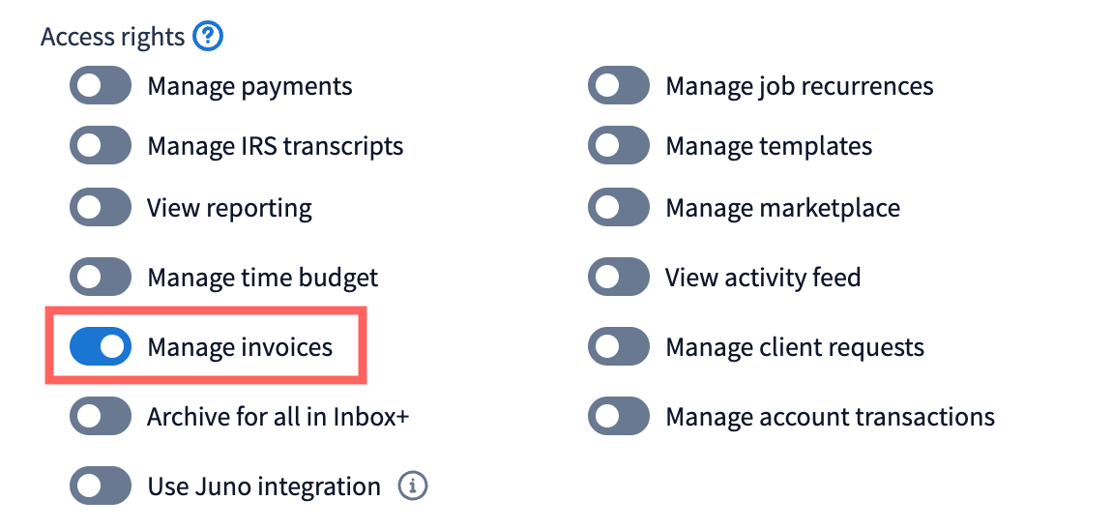Enable Manage account transactions toggle
Screen dimensions: 1112x530
[x=618, y=417]
